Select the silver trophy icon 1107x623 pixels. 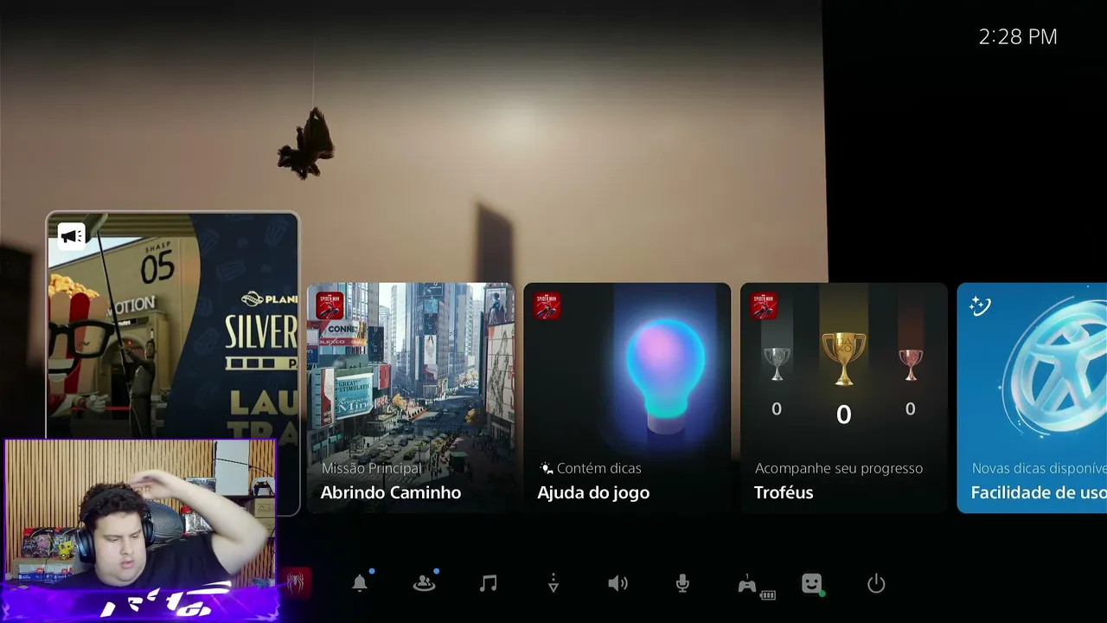pos(776,363)
